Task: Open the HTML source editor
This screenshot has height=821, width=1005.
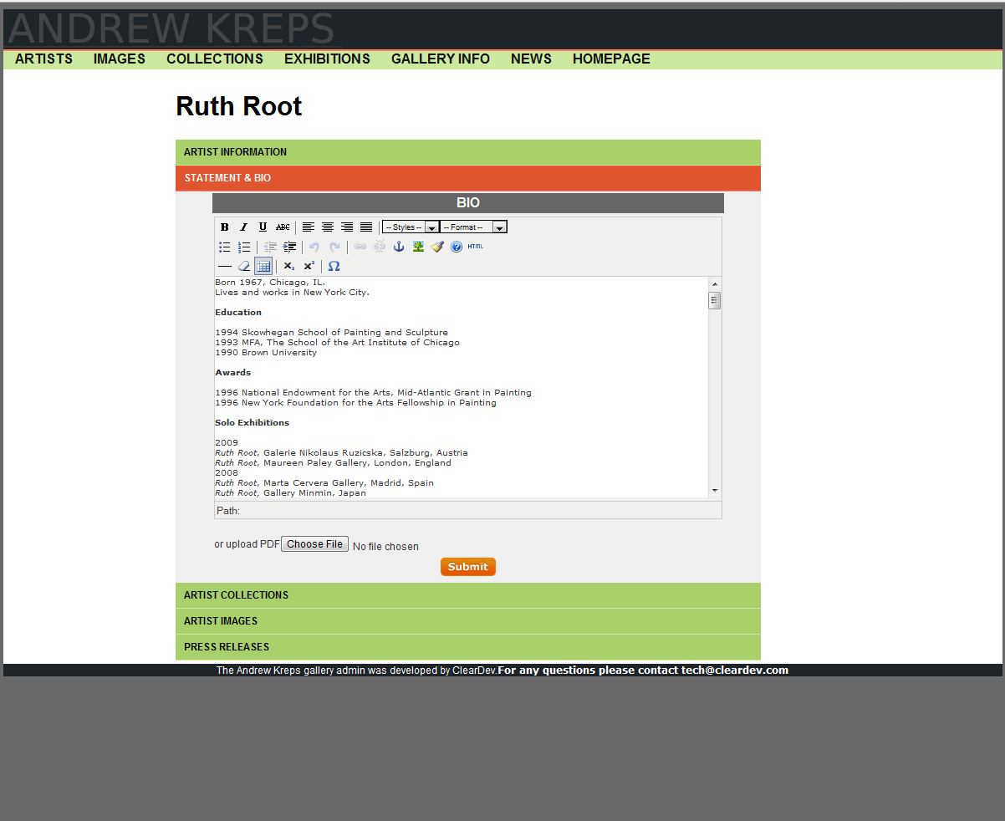Action: 476,247
